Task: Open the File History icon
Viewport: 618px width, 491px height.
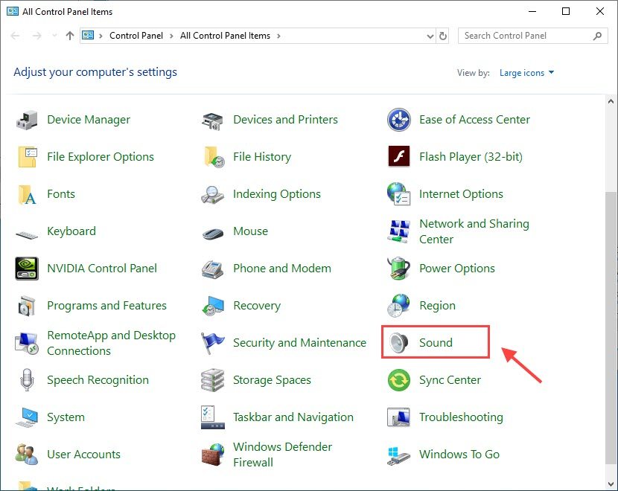Action: click(x=214, y=157)
